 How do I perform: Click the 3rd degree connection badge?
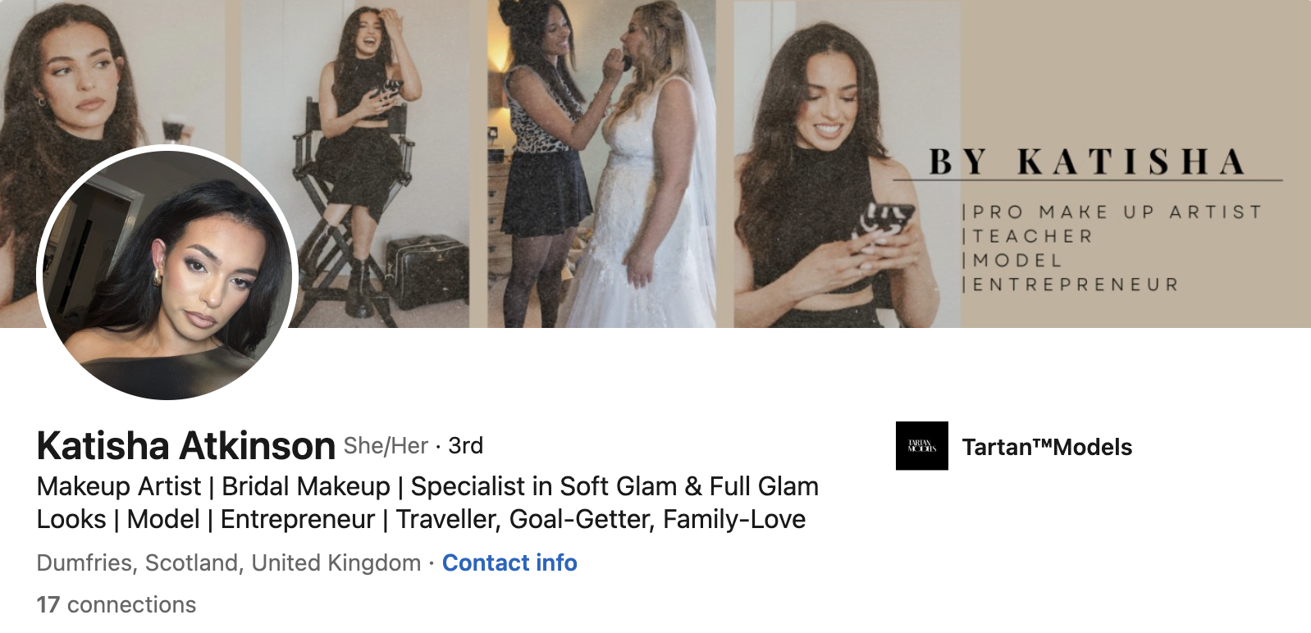point(465,446)
